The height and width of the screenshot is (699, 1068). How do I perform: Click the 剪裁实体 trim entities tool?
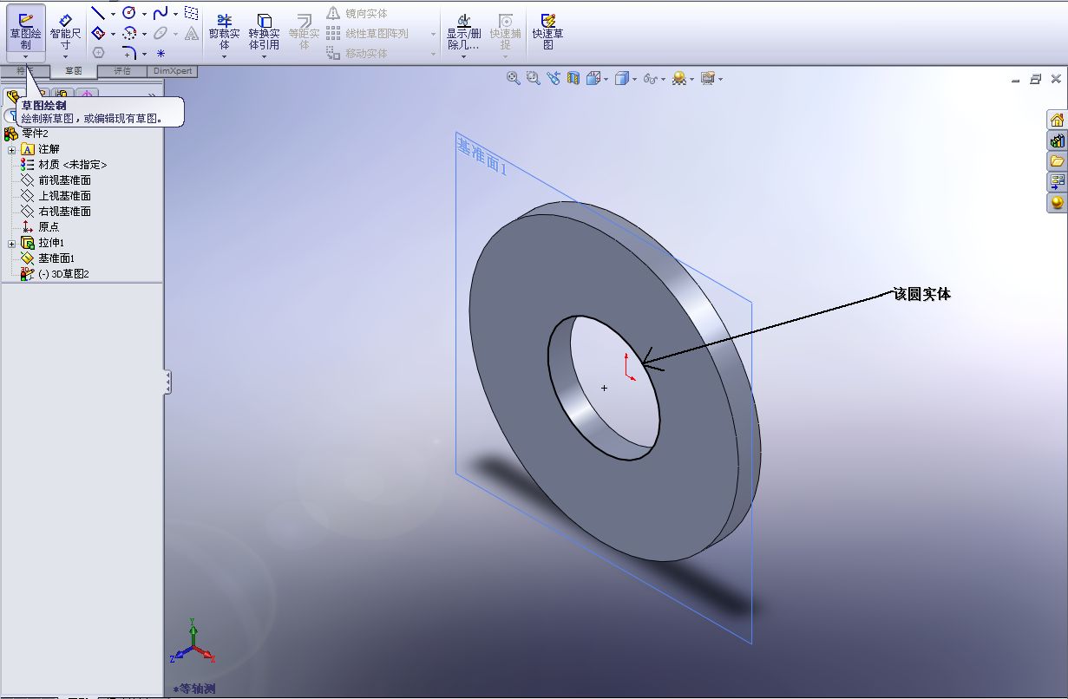[224, 30]
